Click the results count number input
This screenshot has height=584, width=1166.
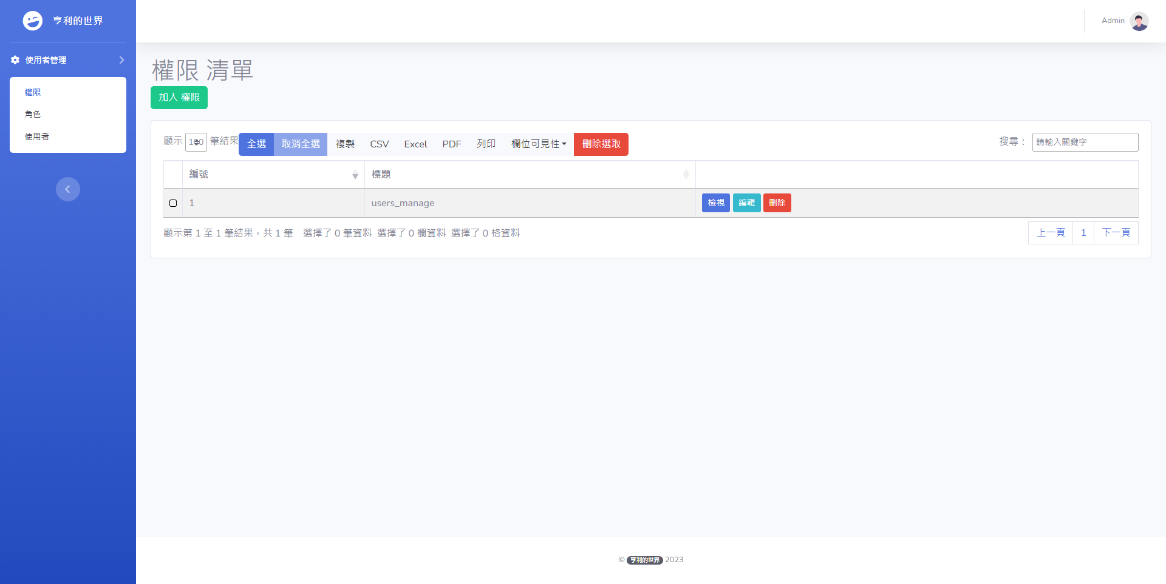(x=196, y=141)
